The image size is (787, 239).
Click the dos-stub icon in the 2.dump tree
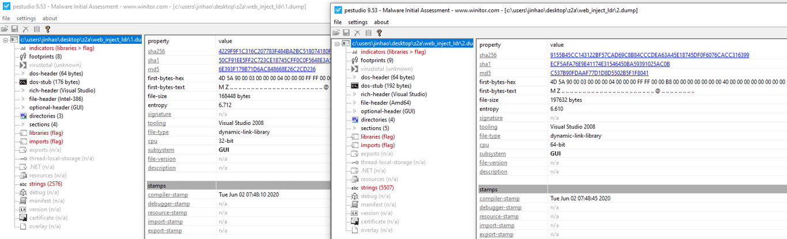click(355, 86)
